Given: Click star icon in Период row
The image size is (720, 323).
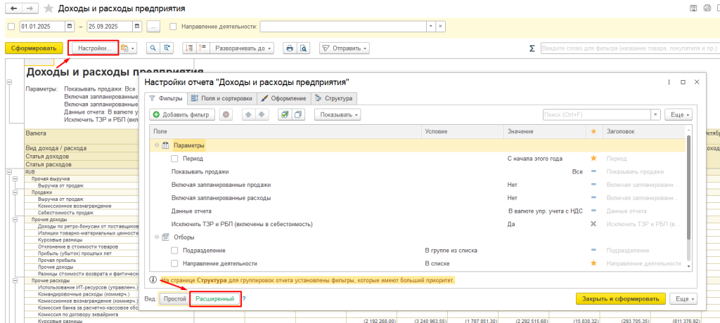Looking at the screenshot, I should click(x=593, y=158).
